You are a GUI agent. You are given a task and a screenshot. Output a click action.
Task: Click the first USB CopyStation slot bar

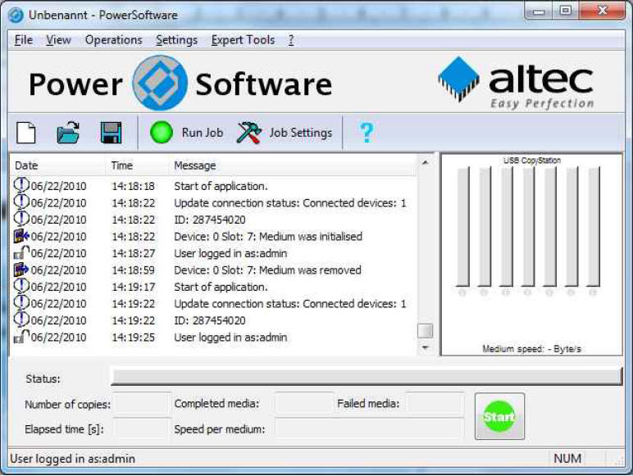click(x=462, y=226)
